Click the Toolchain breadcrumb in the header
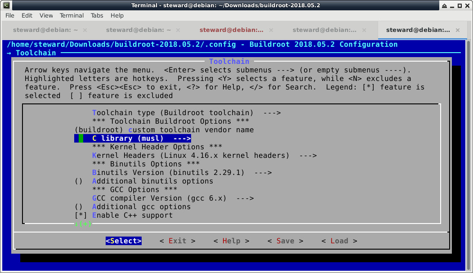Screen dimensions: 473x273 pyautogui.click(x=36, y=53)
